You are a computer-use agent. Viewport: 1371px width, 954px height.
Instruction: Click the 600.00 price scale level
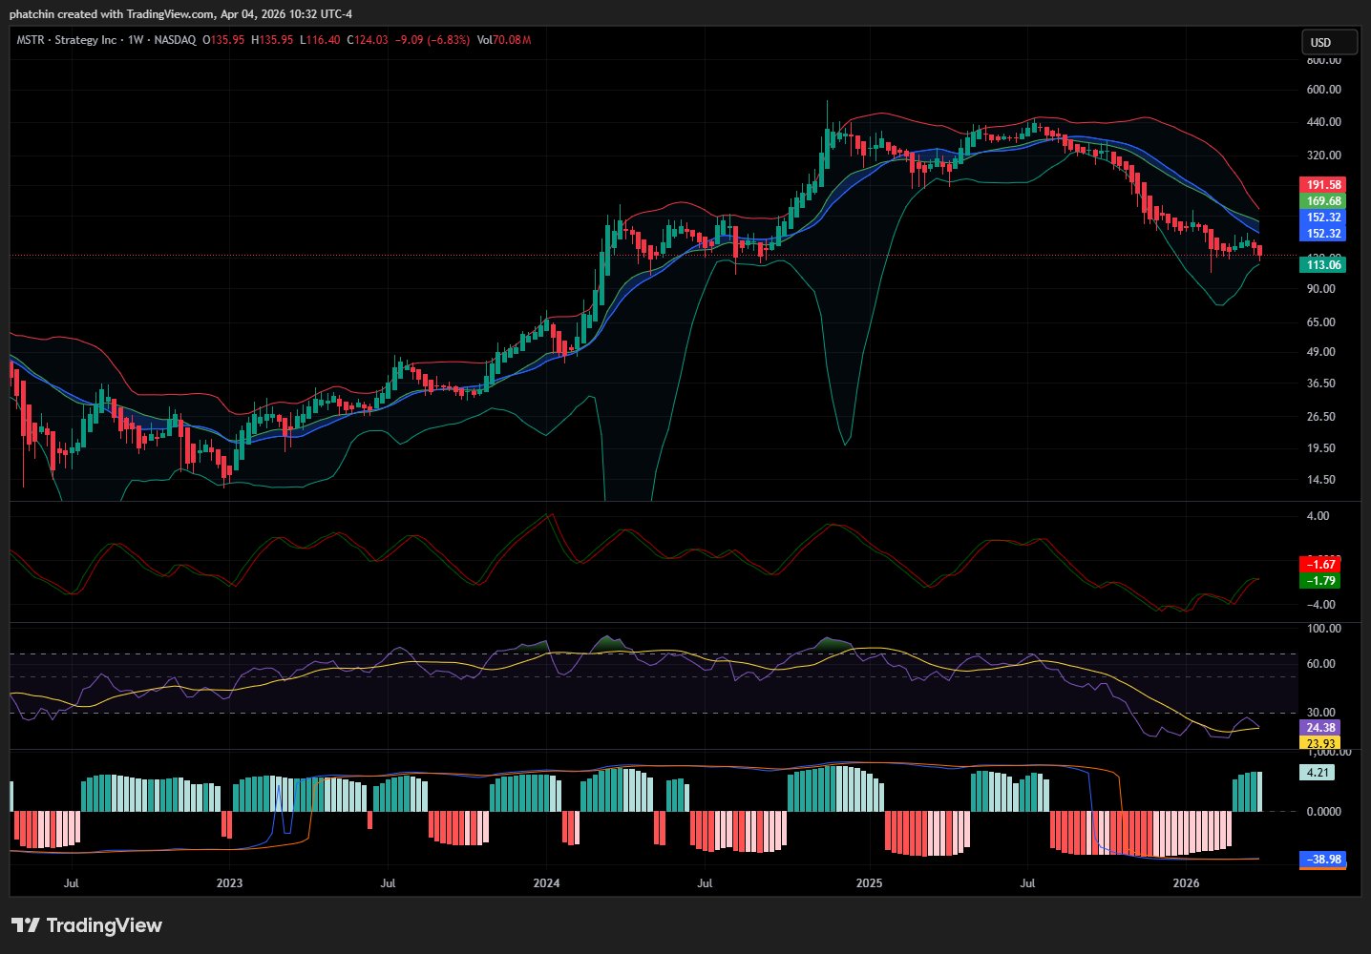(x=1323, y=90)
